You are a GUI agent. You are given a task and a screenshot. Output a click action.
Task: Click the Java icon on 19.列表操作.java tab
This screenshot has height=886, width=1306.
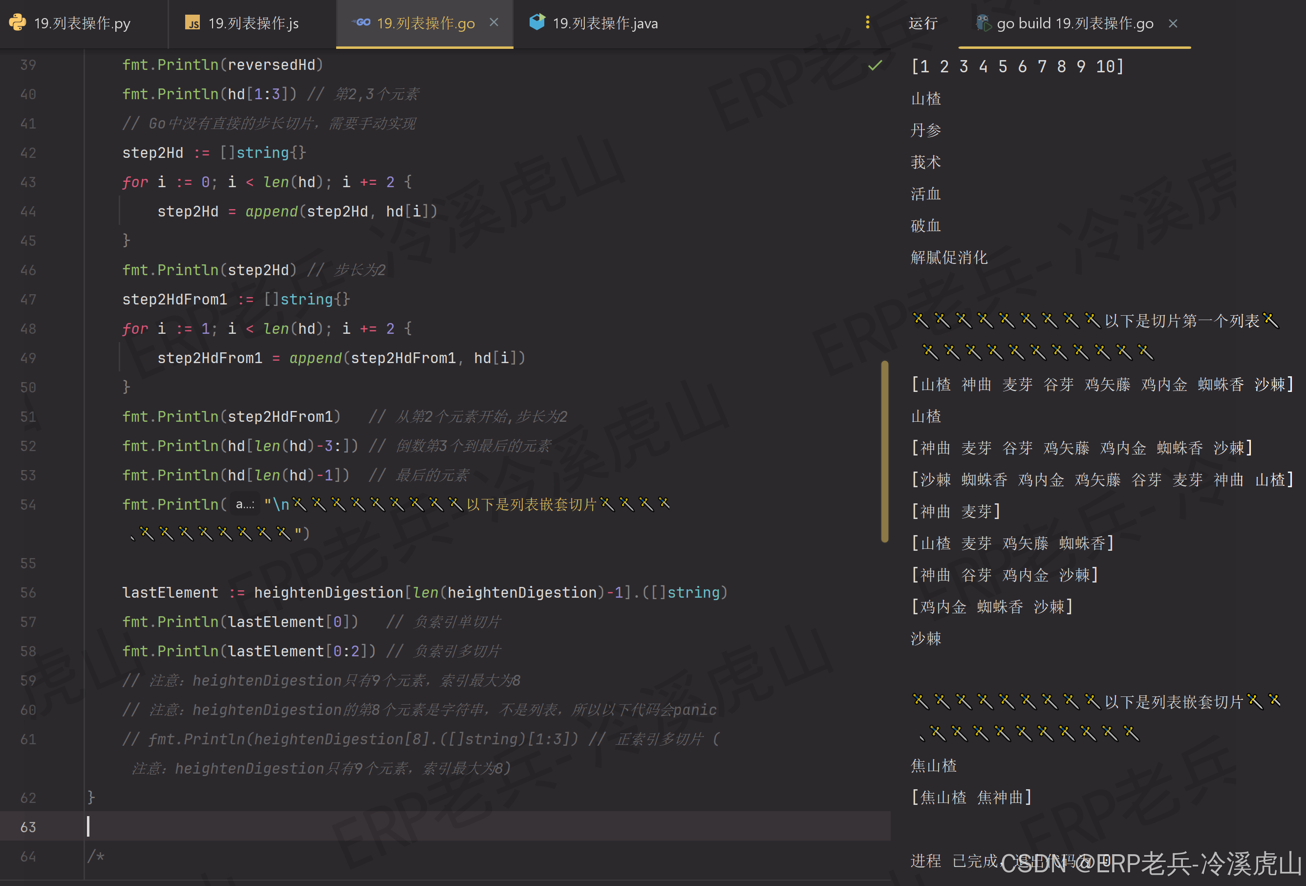537,23
